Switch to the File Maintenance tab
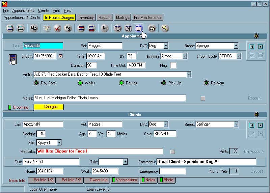Viewport: 270px width, 193px height. coord(147,18)
